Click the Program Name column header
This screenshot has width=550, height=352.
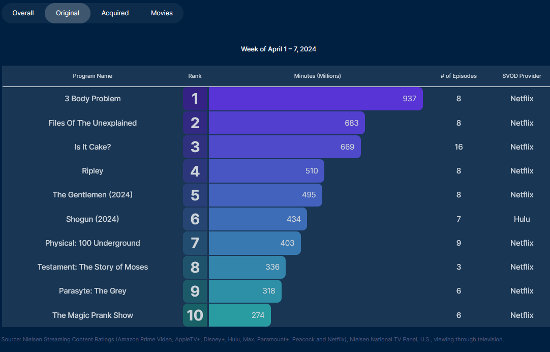click(93, 76)
